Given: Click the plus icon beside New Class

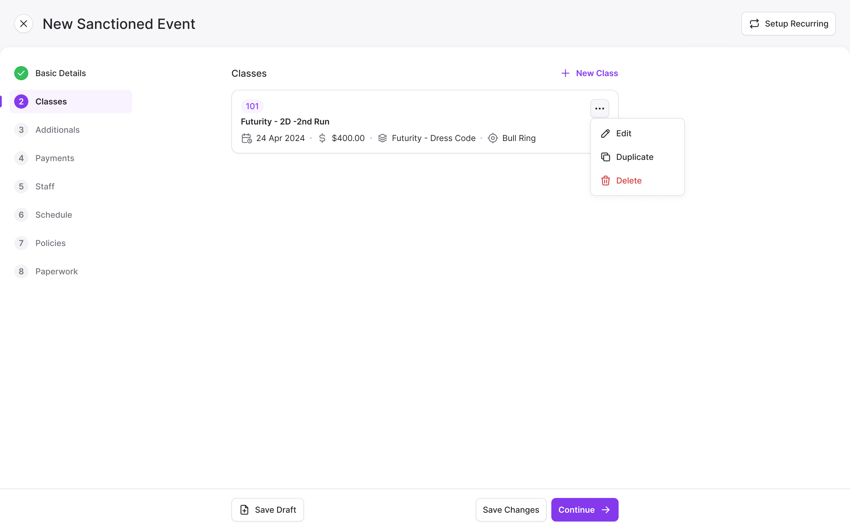Looking at the screenshot, I should point(565,73).
